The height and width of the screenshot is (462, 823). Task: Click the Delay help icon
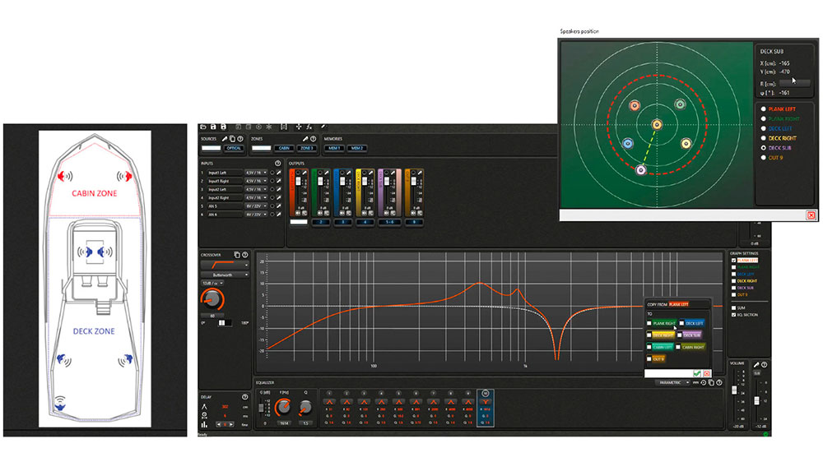coord(244,397)
